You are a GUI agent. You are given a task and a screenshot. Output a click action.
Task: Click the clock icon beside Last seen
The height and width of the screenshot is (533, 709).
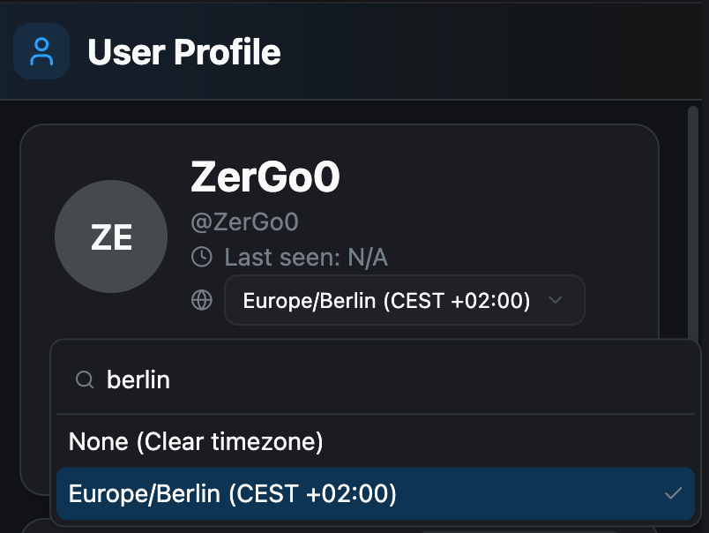pyautogui.click(x=201, y=257)
